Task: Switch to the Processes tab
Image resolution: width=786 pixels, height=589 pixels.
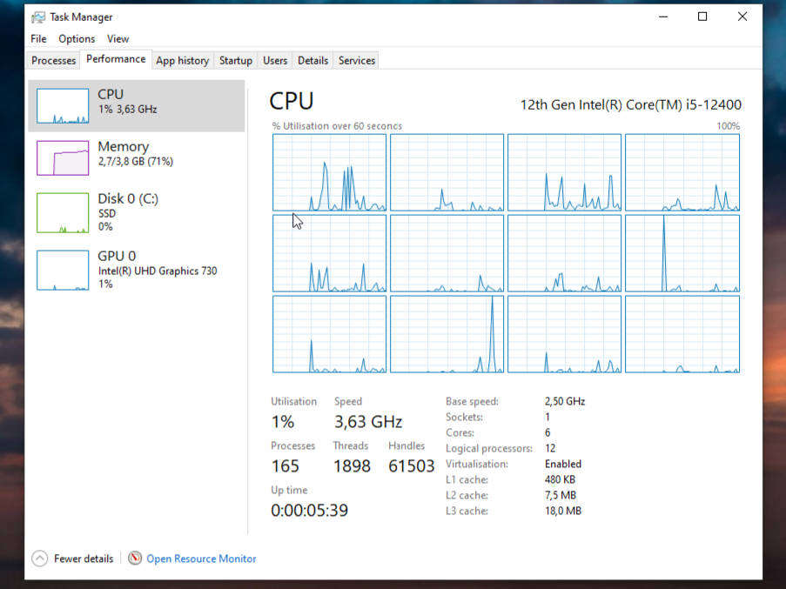Action: 53,60
